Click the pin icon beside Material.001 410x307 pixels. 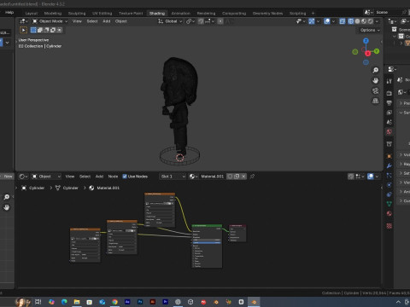point(252,177)
